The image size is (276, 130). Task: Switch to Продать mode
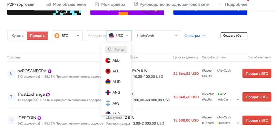(x=37, y=36)
